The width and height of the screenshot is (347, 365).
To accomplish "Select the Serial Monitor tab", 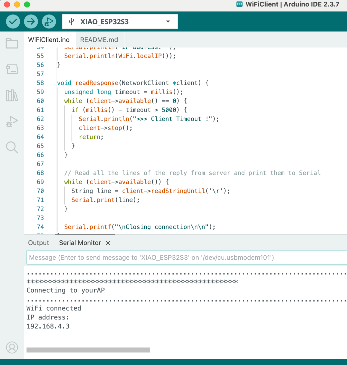I will coord(80,243).
